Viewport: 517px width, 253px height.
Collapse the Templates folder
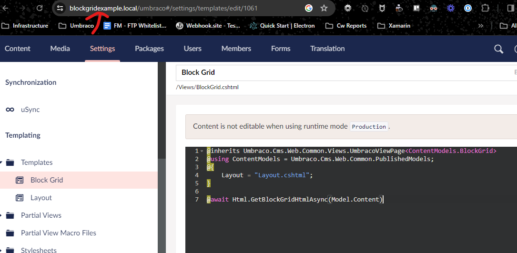coord(1,162)
